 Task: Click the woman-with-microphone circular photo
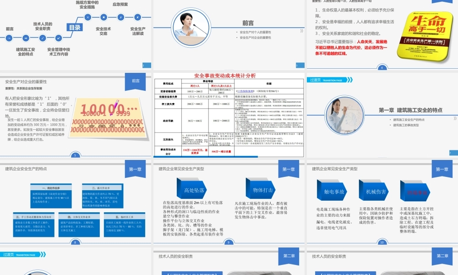tap(191, 28)
